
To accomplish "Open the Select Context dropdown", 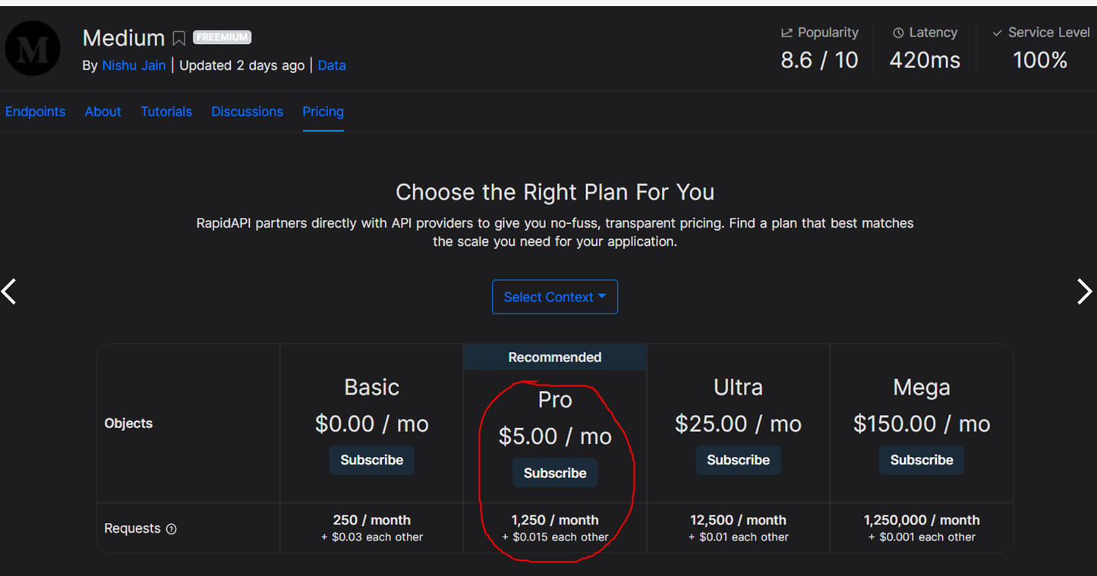I will [554, 297].
